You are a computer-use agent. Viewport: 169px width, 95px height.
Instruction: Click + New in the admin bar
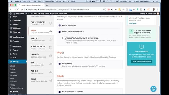tap(34, 13)
